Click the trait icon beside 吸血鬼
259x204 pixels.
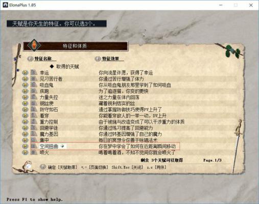pyautogui.click(x=34, y=85)
